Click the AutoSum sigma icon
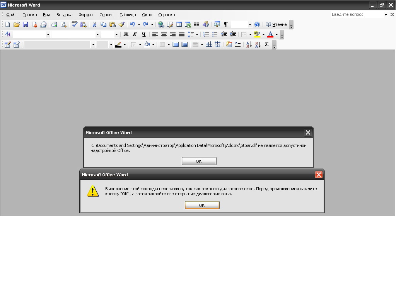Viewport: 396px width, 297px height. 266,44
